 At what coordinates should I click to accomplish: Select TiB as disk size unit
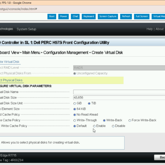tap(89, 104)
